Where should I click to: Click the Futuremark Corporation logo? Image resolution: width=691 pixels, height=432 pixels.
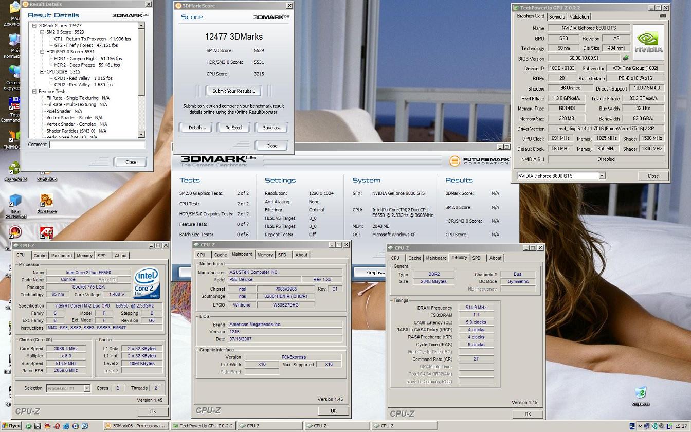(x=479, y=161)
